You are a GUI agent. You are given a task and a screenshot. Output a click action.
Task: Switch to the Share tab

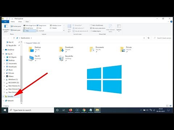pos(20,22)
